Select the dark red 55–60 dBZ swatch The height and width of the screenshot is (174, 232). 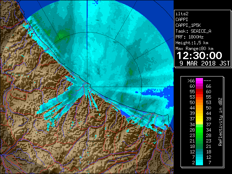(199, 92)
